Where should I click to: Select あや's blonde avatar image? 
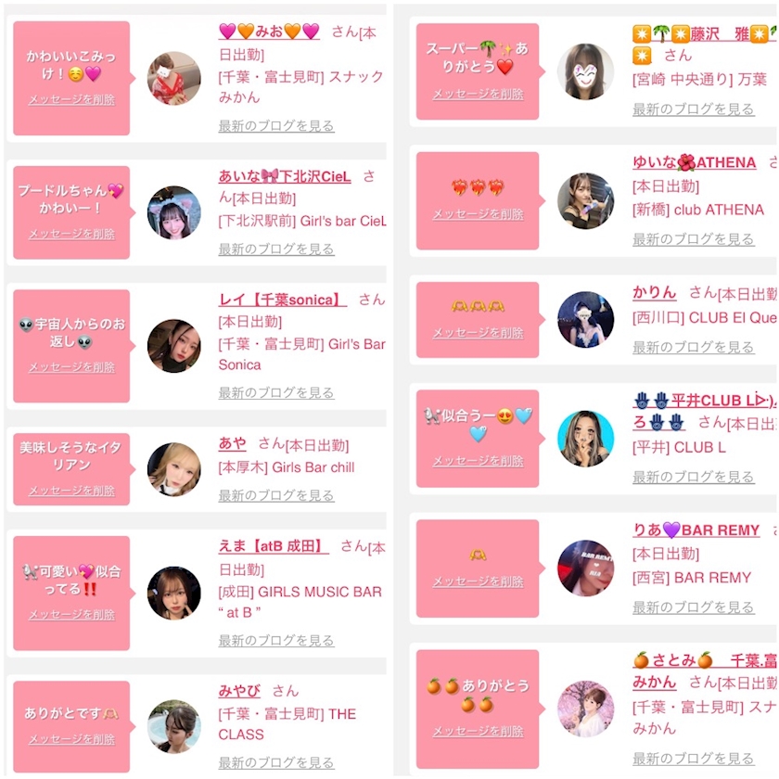tap(174, 469)
